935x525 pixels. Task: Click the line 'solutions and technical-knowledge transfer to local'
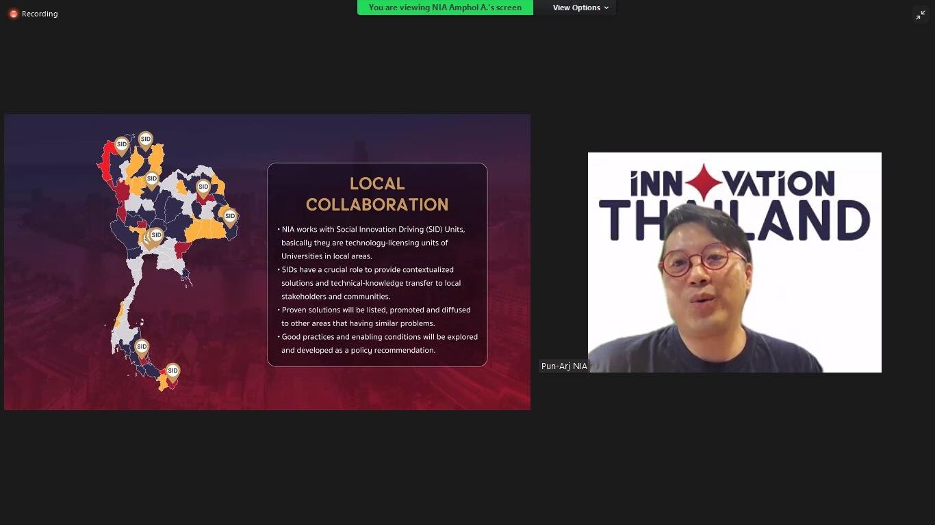pos(371,283)
